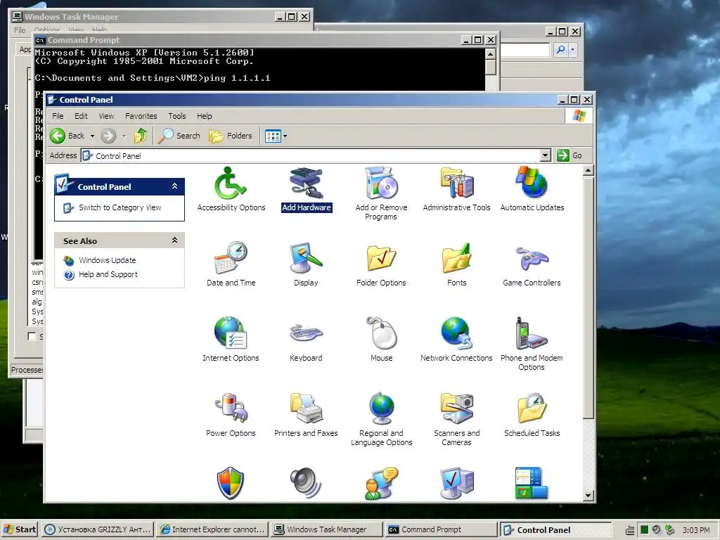
Task: Open the Add Hardware applet
Action: click(x=307, y=189)
